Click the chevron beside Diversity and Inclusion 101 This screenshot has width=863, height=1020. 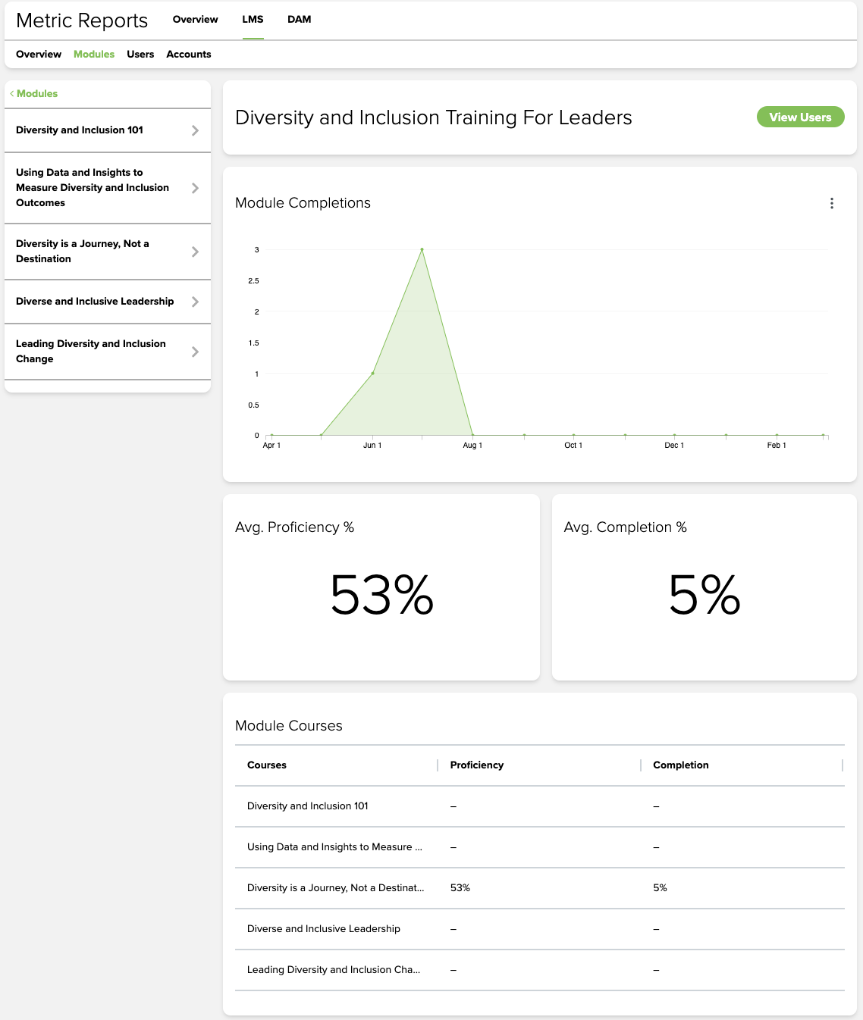coord(195,130)
